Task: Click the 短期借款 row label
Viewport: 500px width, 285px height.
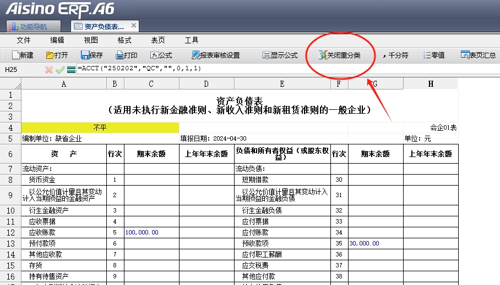Action: pos(255,180)
